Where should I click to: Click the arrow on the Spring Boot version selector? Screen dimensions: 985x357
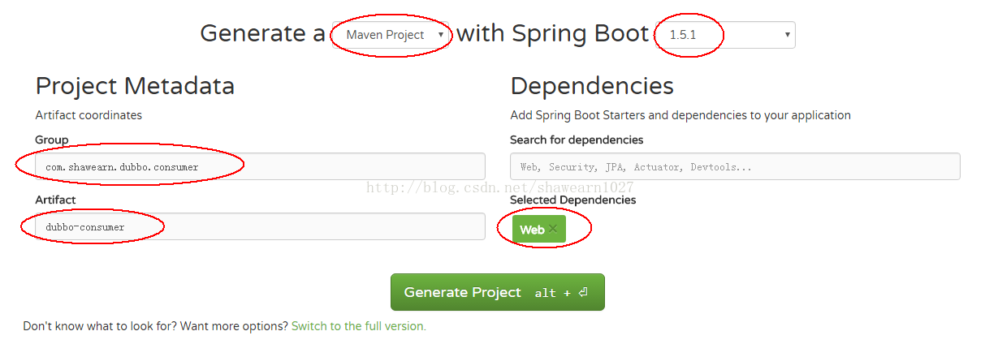pos(787,35)
